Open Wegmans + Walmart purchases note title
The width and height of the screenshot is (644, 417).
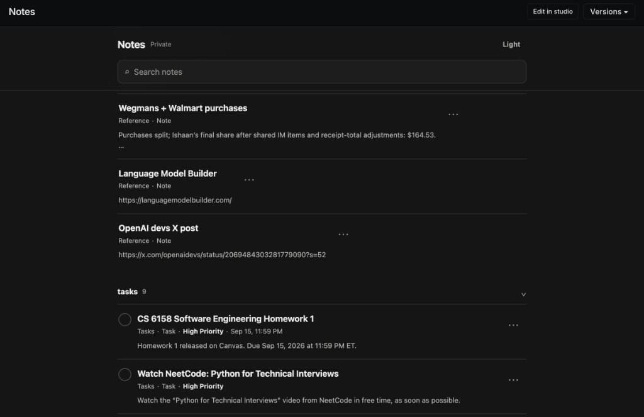tap(183, 108)
